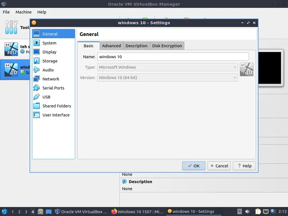Image resolution: width=288 pixels, height=216 pixels.
Task: Open the file manager icon in taskbar
Action: coord(40,211)
